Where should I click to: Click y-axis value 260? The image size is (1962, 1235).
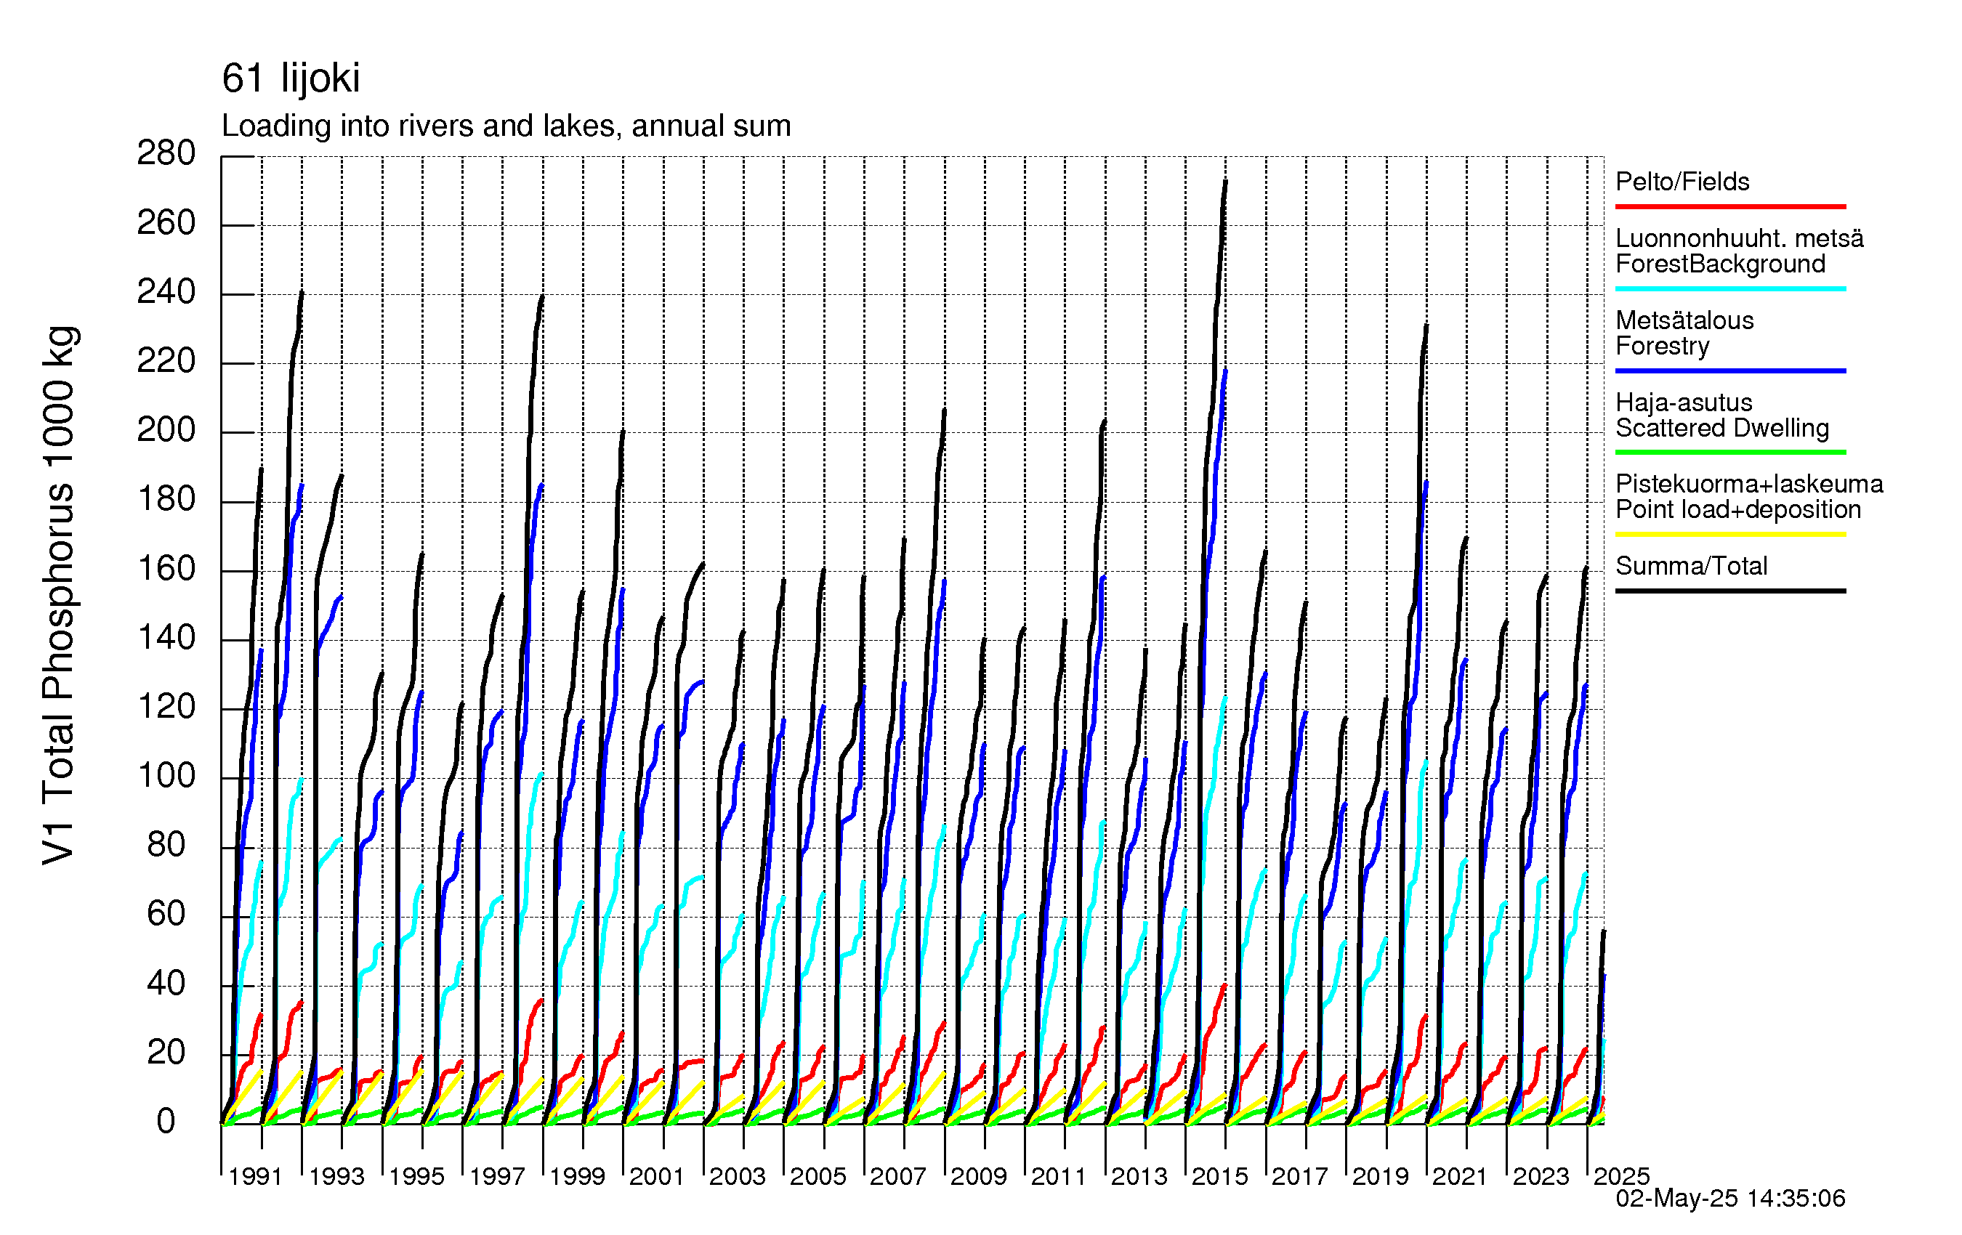tap(166, 223)
